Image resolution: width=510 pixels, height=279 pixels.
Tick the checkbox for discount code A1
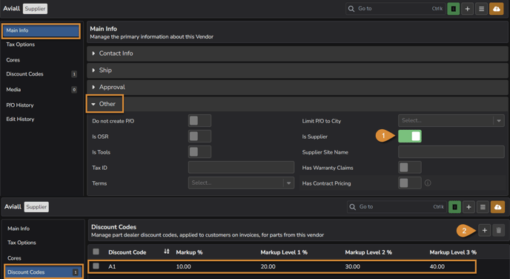coord(96,266)
